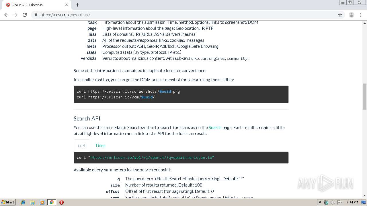Click the browser forward arrow
Image resolution: width=367 pixels, height=206 pixels.
15,15
